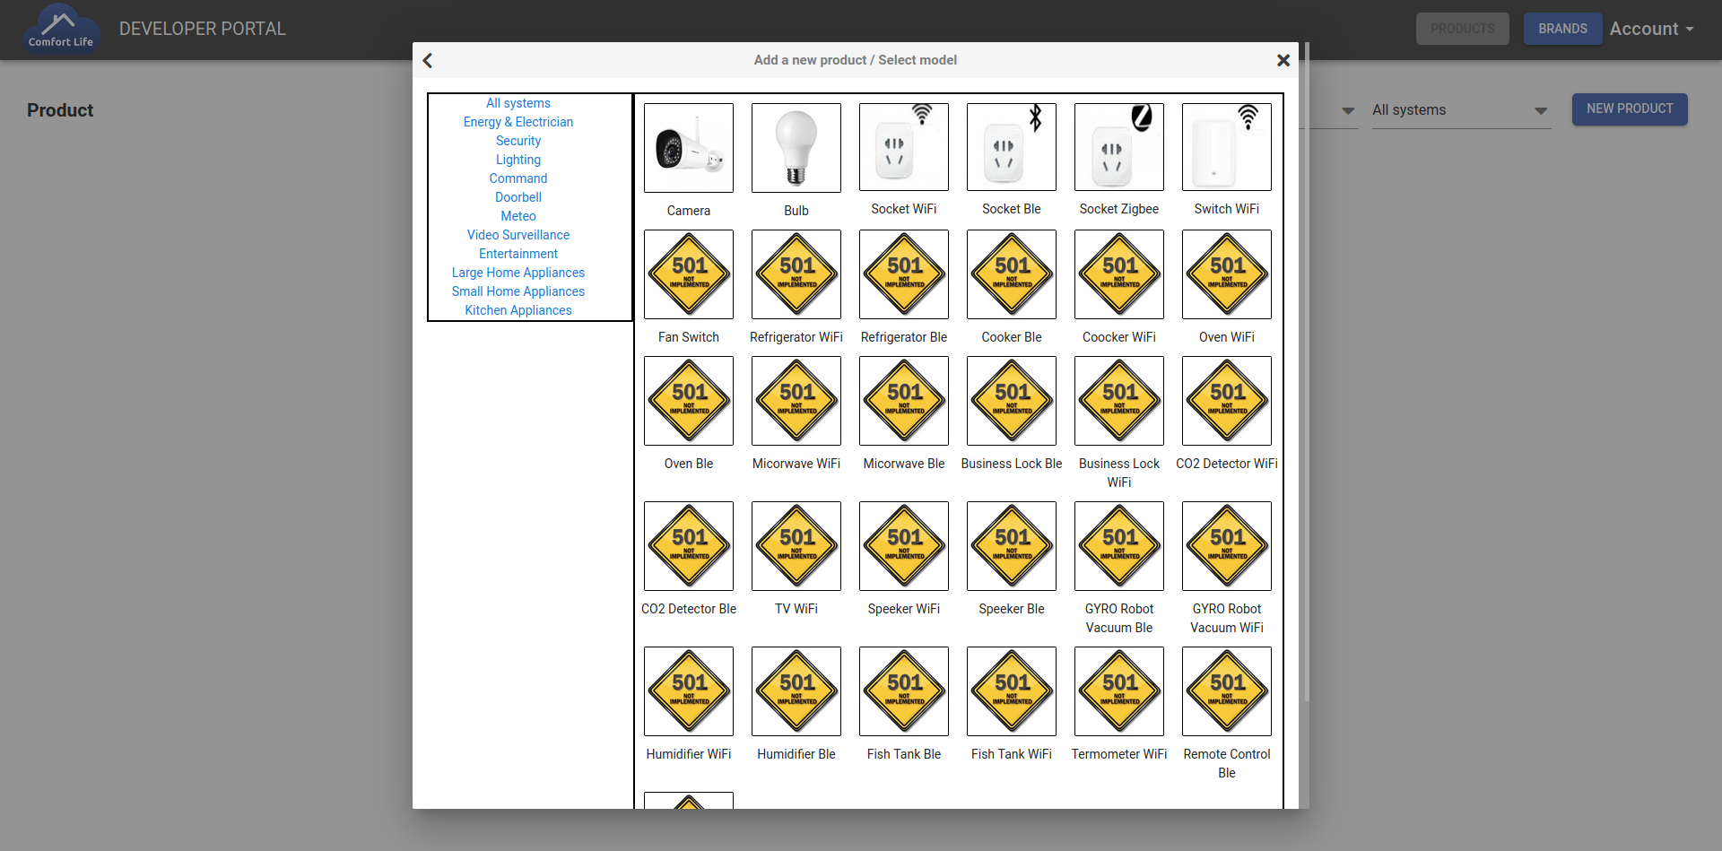Select the Switch WiFi model icon

click(1226, 147)
